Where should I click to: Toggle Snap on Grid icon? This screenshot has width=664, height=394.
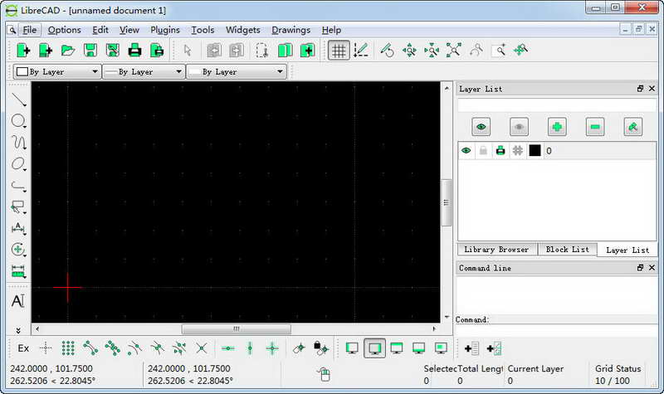[x=68, y=348]
